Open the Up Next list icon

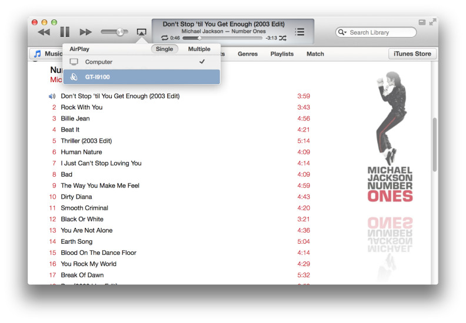click(299, 32)
